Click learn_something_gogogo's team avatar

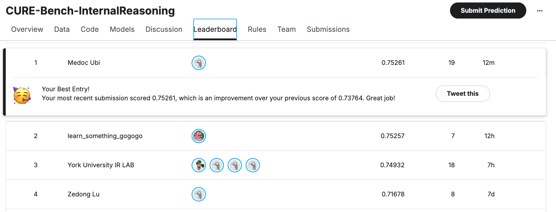[198, 136]
